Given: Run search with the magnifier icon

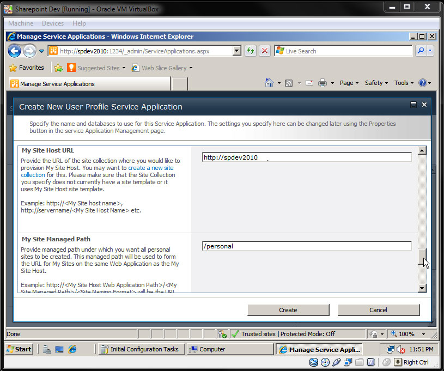Looking at the screenshot, I should 421,51.
